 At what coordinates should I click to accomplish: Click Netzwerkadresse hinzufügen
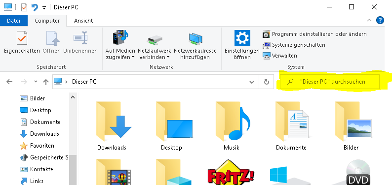pos(195,45)
